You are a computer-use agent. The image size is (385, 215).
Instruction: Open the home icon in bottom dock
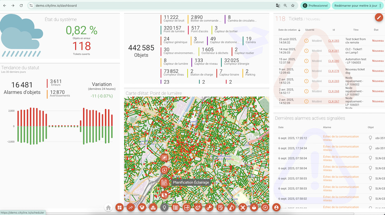tap(108, 208)
